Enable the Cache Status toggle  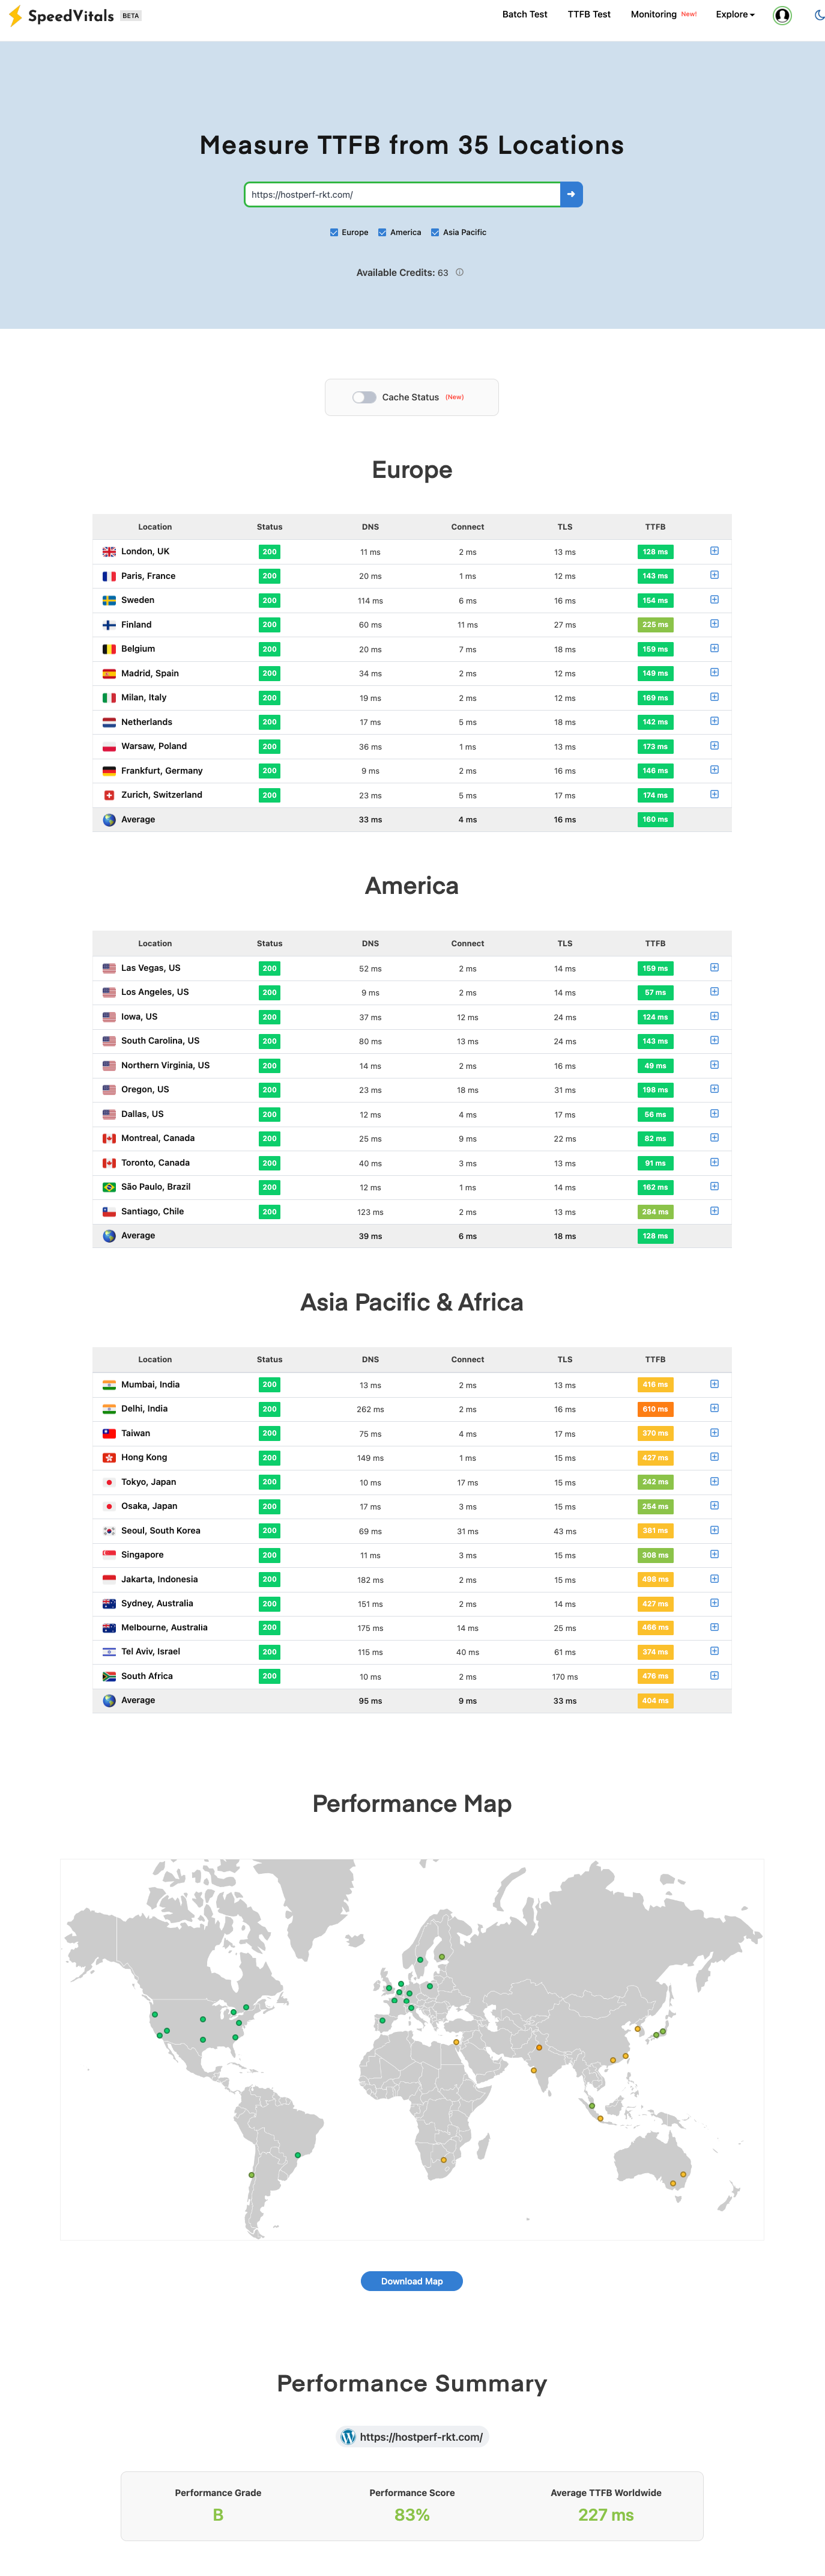(363, 397)
